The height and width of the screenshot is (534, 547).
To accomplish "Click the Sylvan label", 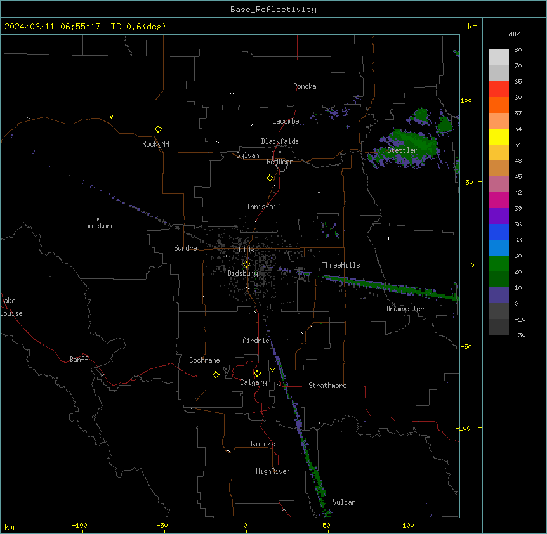I will 247,155.
